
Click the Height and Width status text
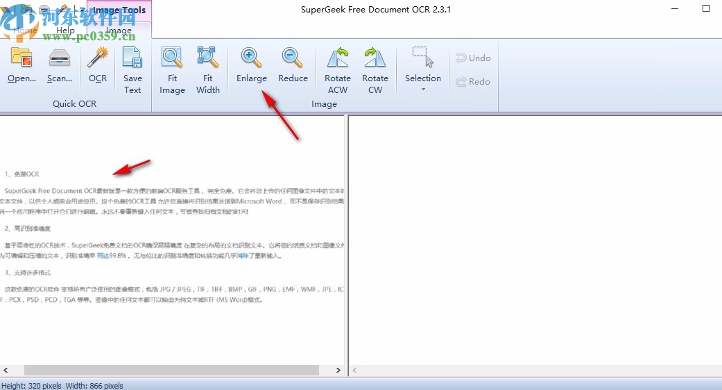pyautogui.click(x=62, y=385)
